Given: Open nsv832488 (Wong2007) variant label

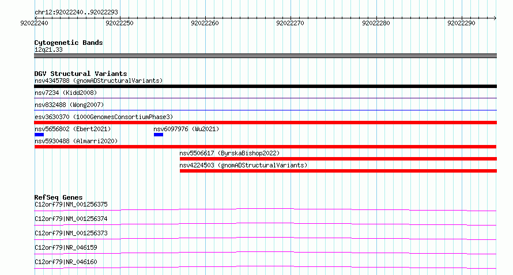Looking at the screenshot, I should [x=69, y=105].
